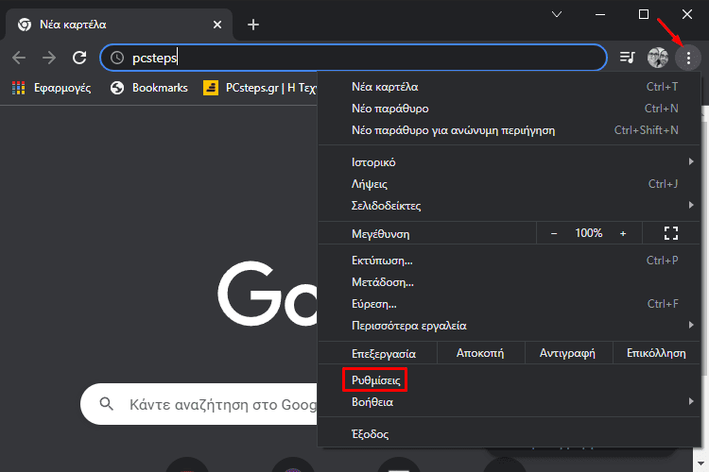This screenshot has height=472, width=709.
Task: Open the PCsteps.gr bookmark
Action: pos(260,88)
